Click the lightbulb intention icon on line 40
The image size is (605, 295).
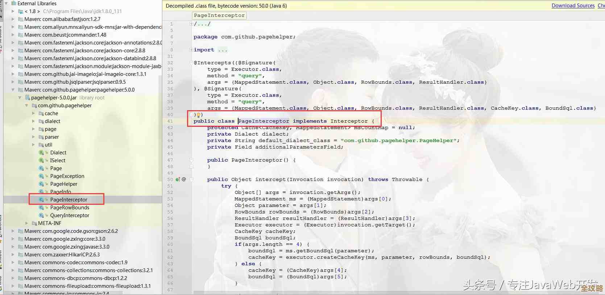point(198,115)
